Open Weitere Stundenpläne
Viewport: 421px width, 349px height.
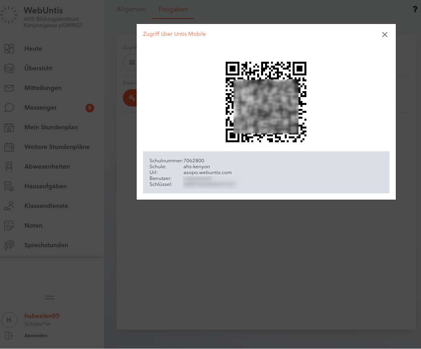point(57,147)
